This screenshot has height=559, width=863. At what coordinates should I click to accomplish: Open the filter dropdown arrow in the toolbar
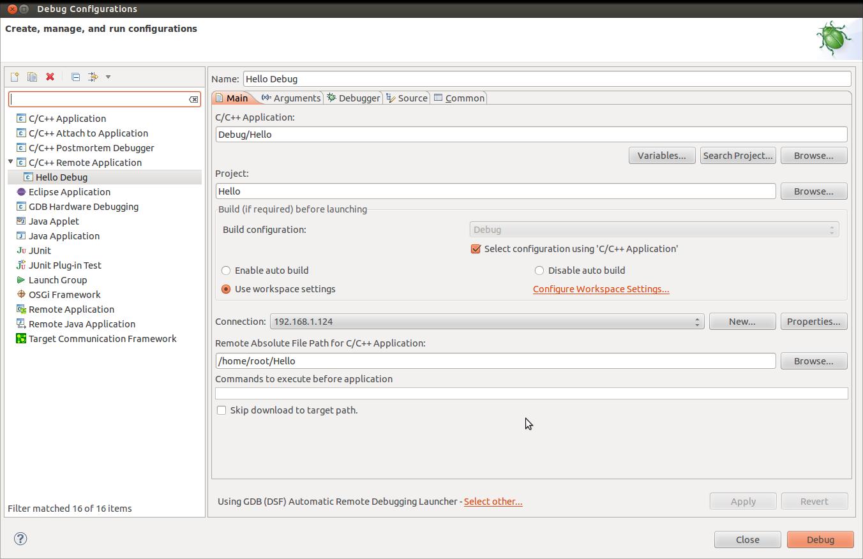[x=108, y=77]
